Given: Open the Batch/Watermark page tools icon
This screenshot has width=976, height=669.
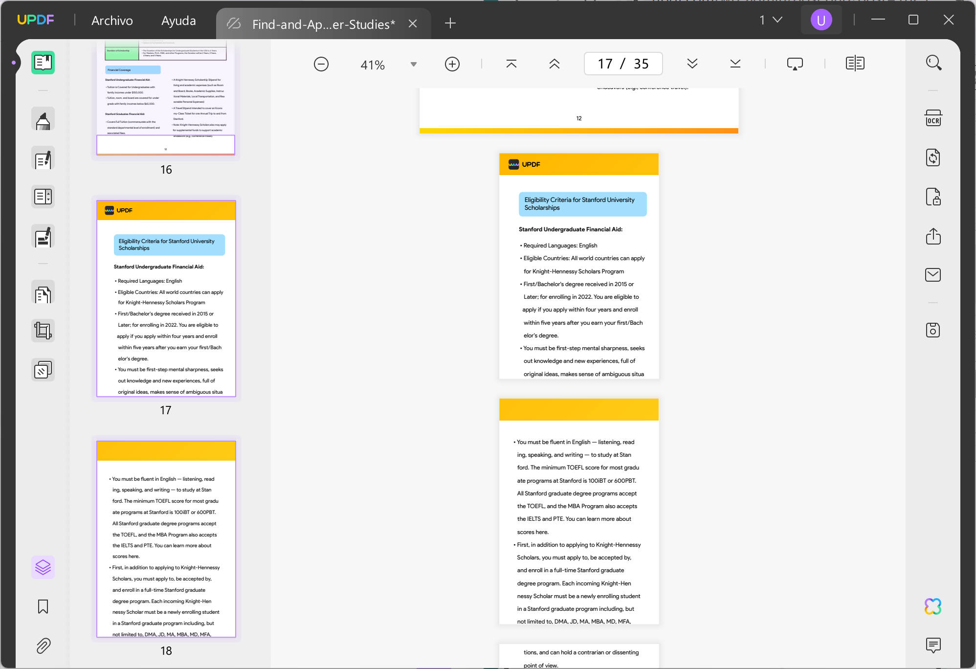Looking at the screenshot, I should coord(43,370).
